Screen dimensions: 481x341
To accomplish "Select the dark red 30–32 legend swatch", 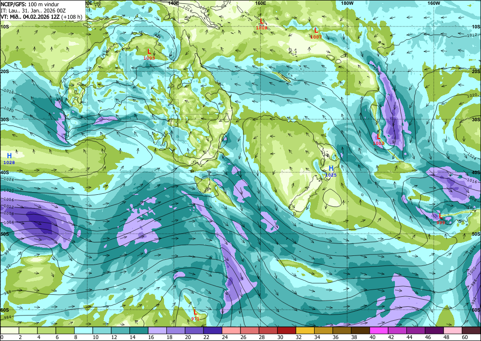I will tap(287, 330).
